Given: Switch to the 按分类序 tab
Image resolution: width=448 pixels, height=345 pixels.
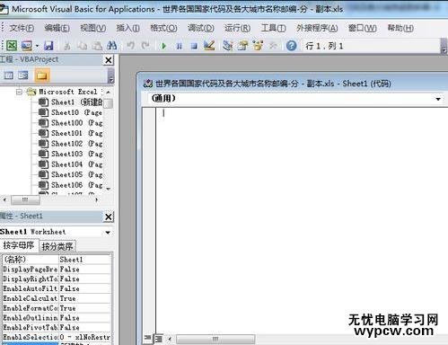Looking at the screenshot, I should (x=57, y=246).
